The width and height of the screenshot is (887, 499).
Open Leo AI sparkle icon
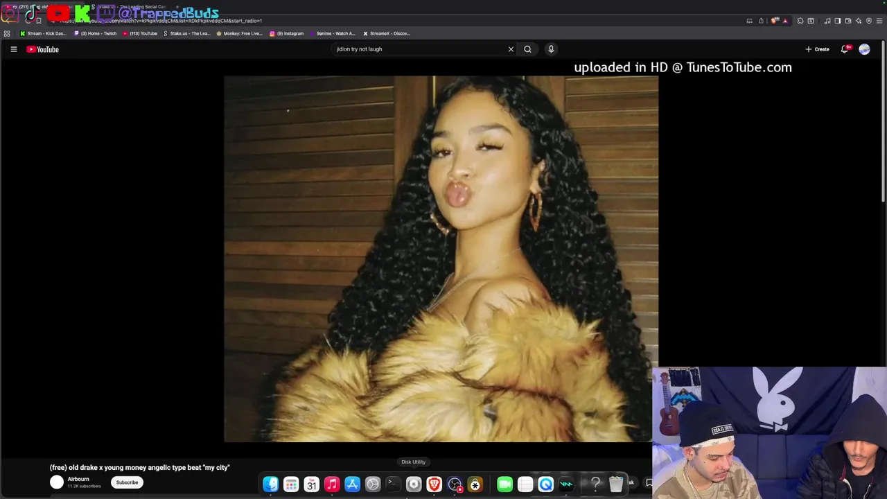point(859,21)
